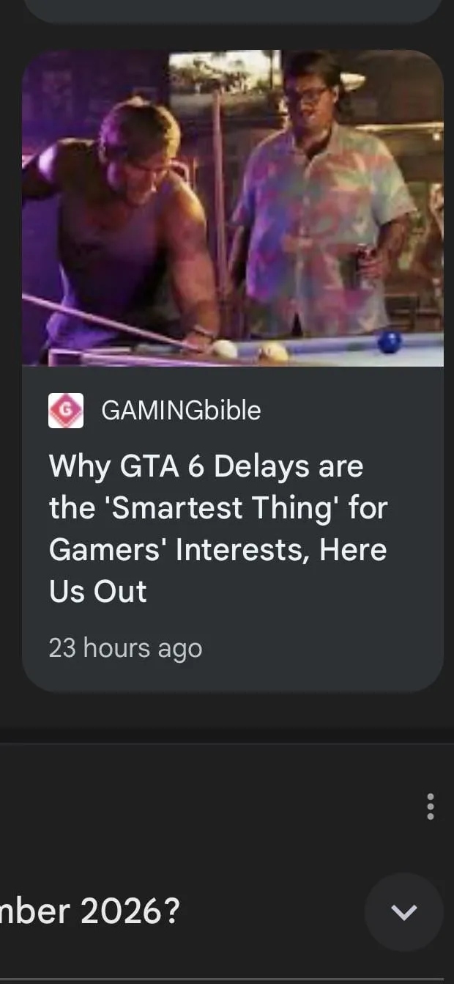This screenshot has height=984, width=454.
Task: Tap the partially visible card at the top
Action: [232, 10]
